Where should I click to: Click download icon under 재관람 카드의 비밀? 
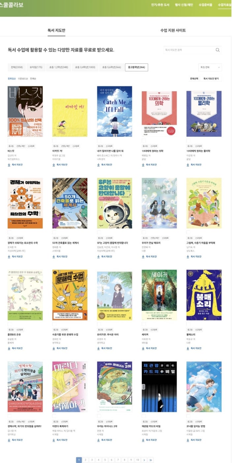point(143,440)
